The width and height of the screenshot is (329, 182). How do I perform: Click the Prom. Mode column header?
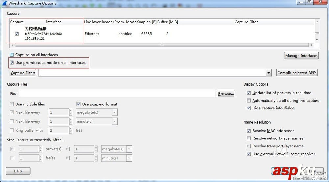tap(125, 22)
